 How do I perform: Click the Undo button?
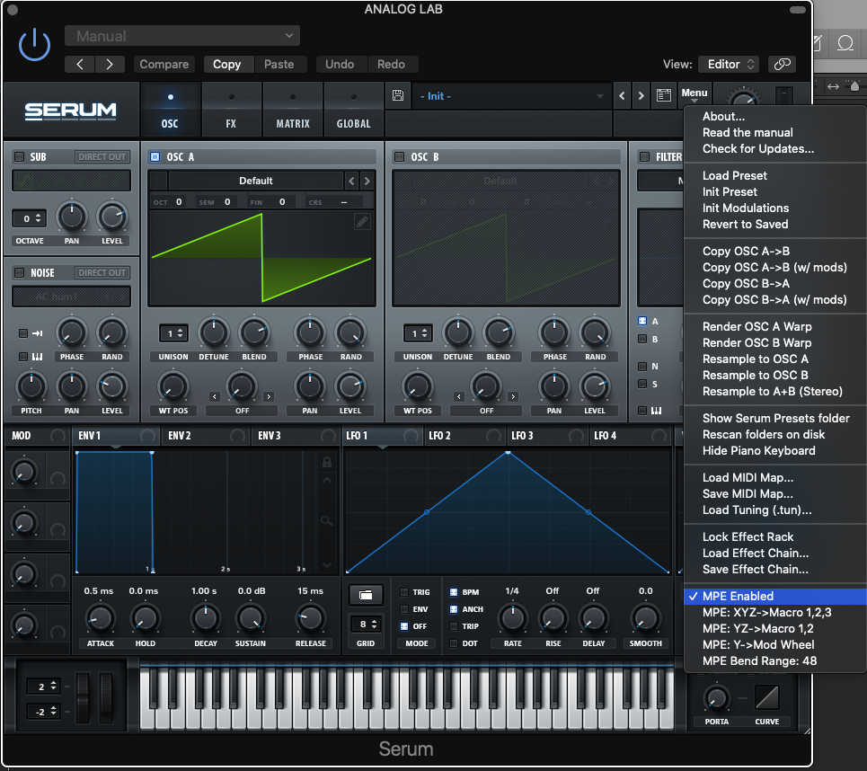pyautogui.click(x=340, y=65)
